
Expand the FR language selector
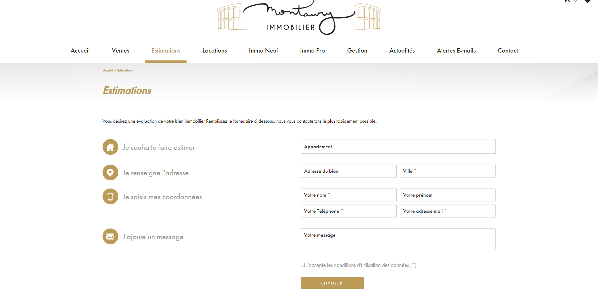571,1
